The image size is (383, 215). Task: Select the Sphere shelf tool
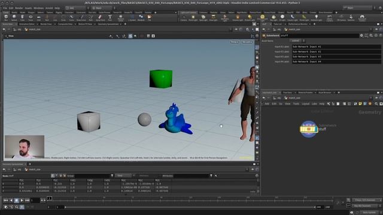[14, 17]
